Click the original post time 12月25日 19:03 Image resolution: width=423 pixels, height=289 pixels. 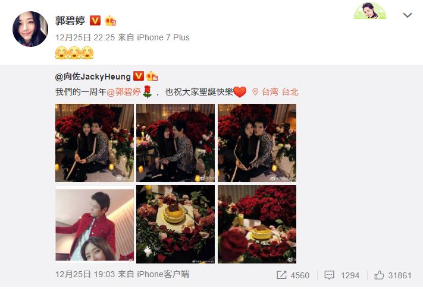(85, 275)
